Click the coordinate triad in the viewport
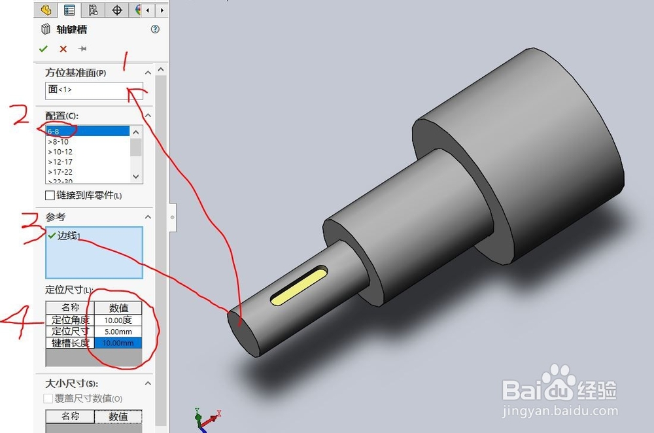Viewport: 654px width, 433px height. pyautogui.click(x=205, y=420)
